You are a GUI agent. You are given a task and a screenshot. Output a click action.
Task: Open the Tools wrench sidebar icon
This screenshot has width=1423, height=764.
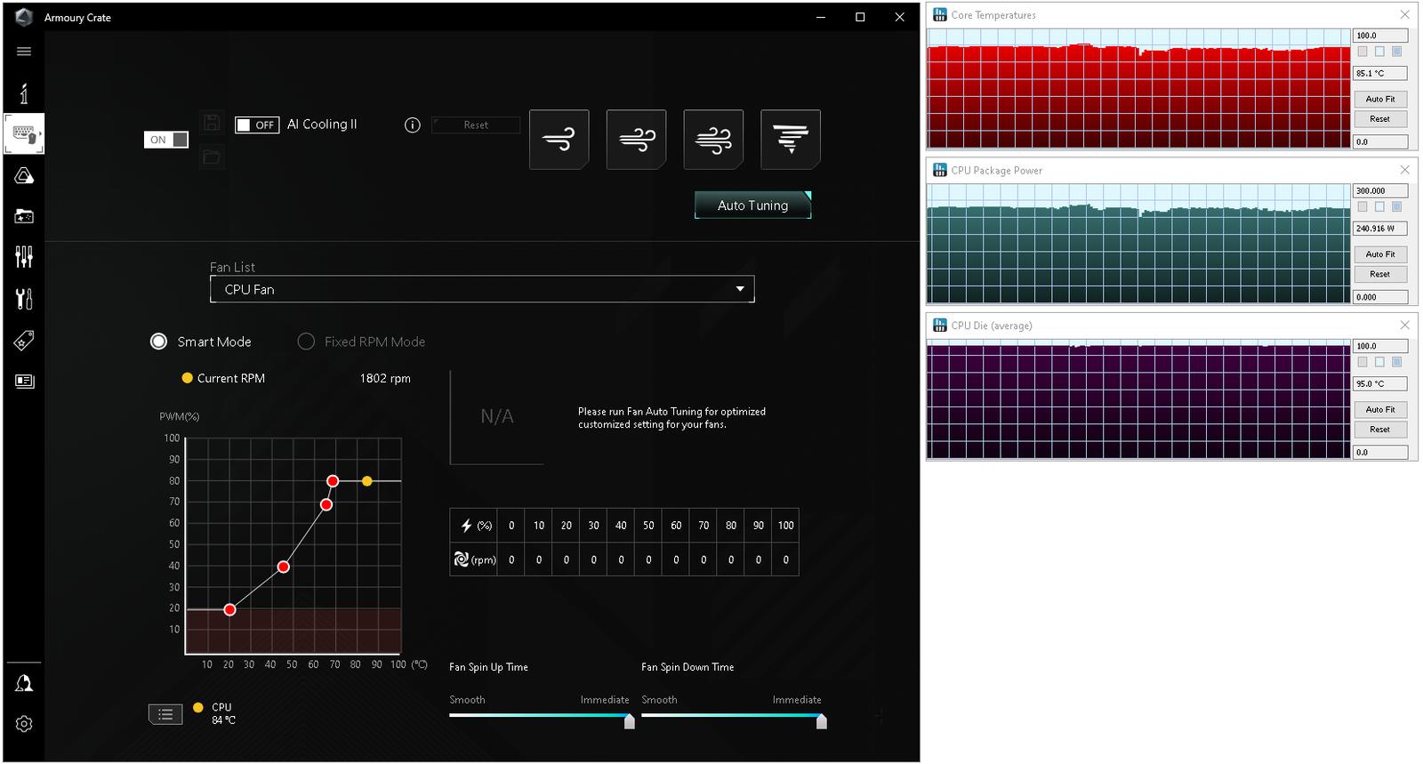coord(24,299)
